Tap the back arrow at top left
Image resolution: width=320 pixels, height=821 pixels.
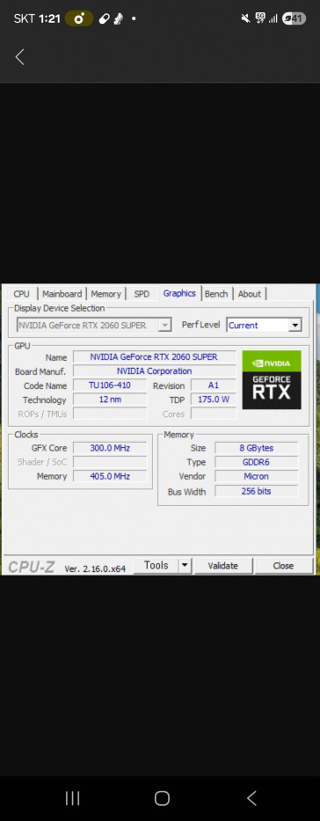click(x=20, y=57)
